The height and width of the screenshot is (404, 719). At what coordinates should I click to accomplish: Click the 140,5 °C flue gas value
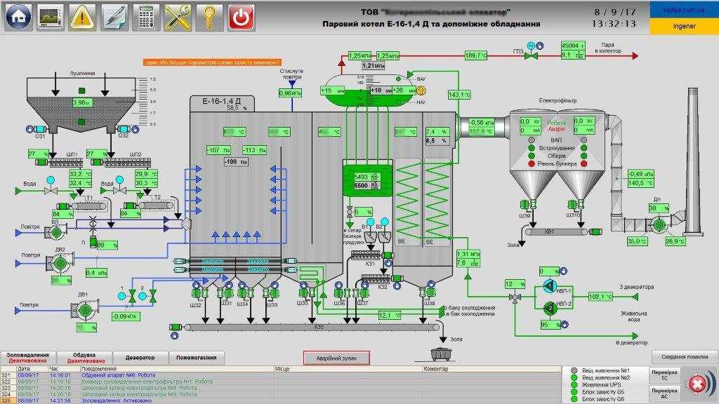(x=640, y=183)
